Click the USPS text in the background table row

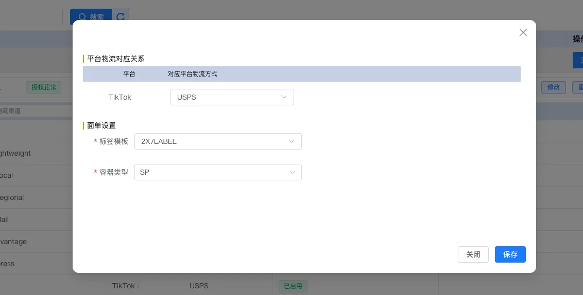[199, 286]
